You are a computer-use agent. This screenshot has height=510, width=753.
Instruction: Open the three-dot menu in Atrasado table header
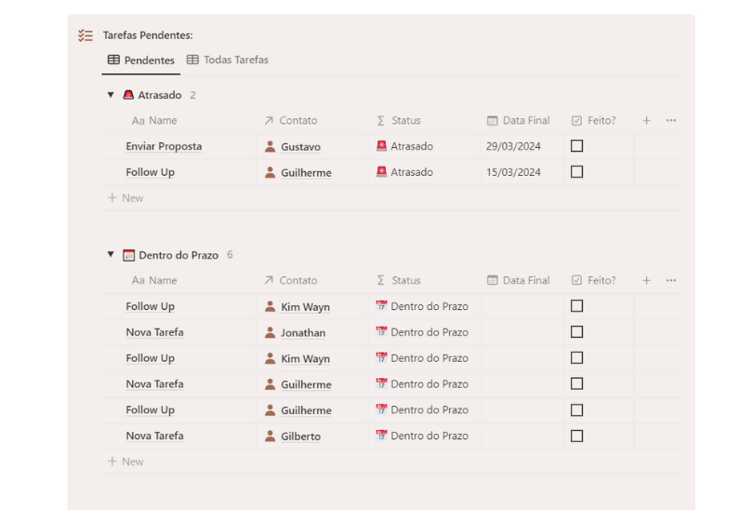671,121
